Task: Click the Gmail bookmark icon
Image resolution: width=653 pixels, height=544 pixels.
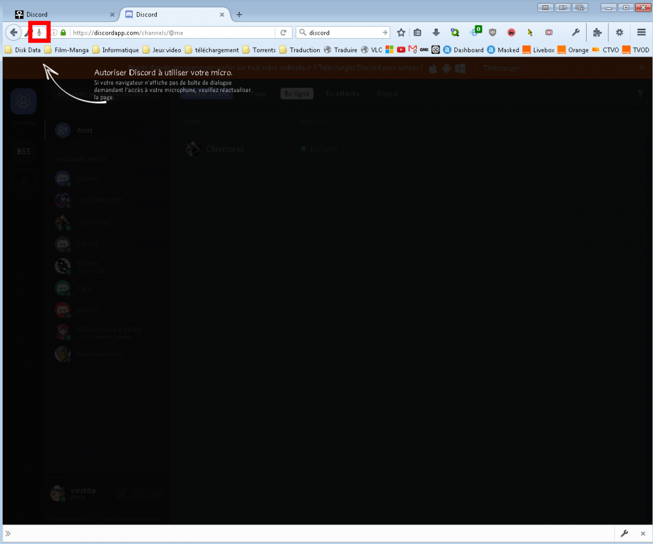Action: (x=412, y=50)
